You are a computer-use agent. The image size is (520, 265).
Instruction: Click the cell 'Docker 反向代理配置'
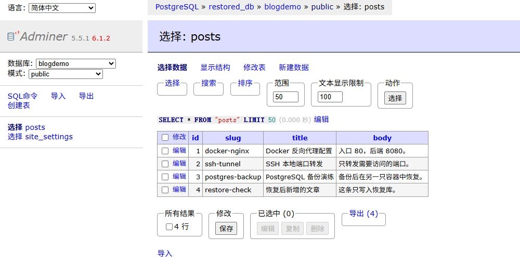(300, 151)
